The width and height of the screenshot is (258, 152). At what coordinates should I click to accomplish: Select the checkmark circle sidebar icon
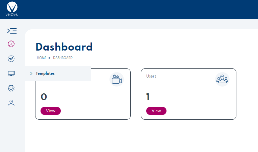click(11, 59)
